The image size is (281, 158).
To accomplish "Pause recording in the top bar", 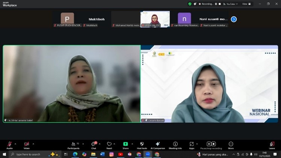I will tap(216, 4).
